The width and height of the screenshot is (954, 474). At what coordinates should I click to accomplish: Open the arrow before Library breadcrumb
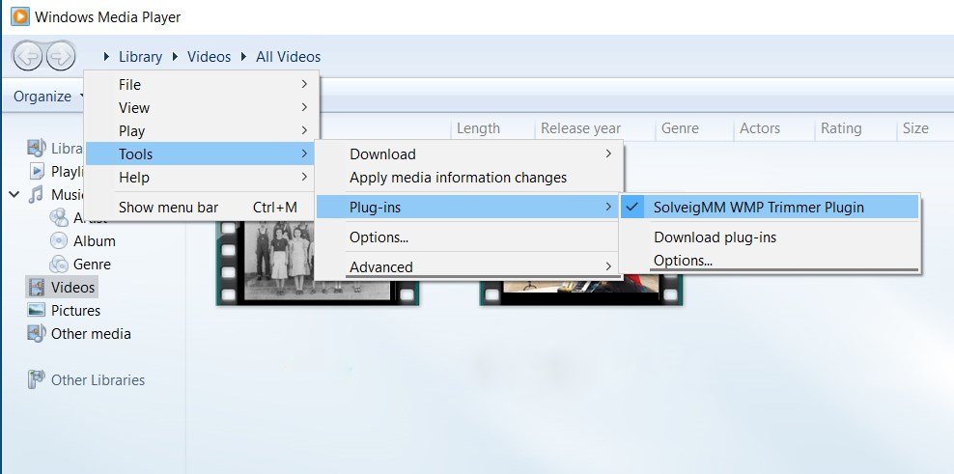(106, 57)
